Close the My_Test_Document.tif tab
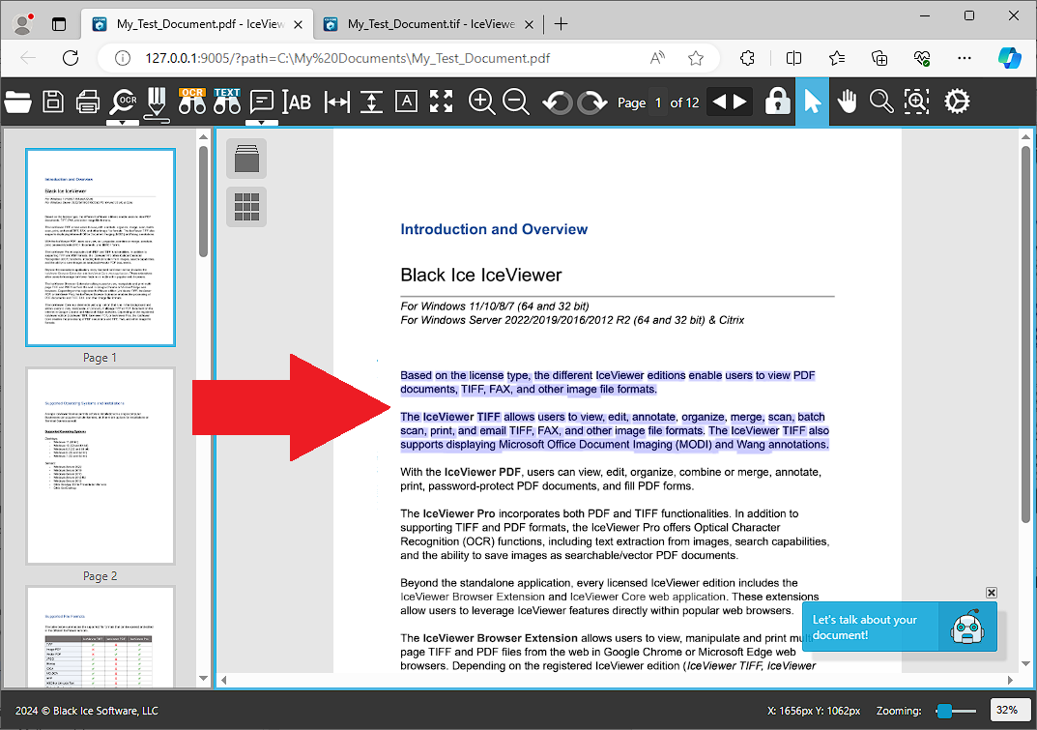1037x730 pixels. tap(529, 24)
